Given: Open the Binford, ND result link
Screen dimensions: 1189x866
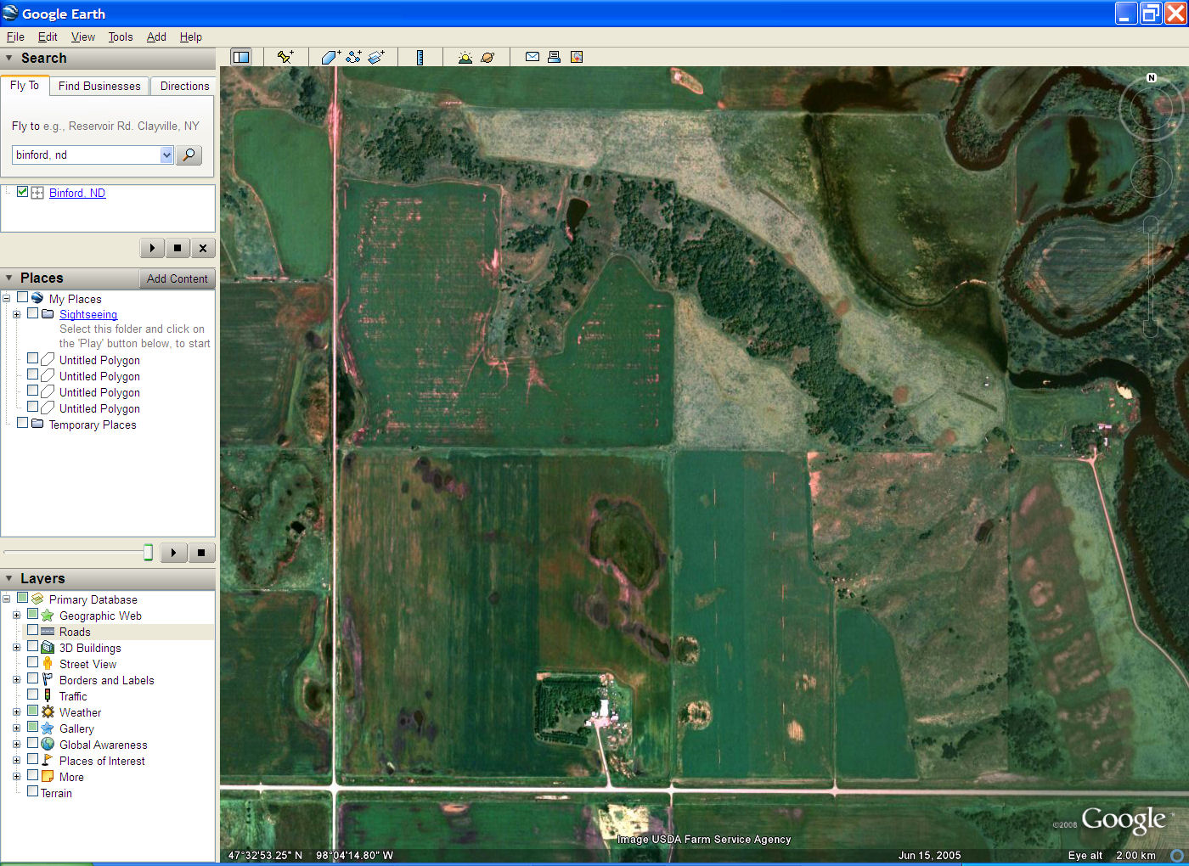Looking at the screenshot, I should 77,193.
